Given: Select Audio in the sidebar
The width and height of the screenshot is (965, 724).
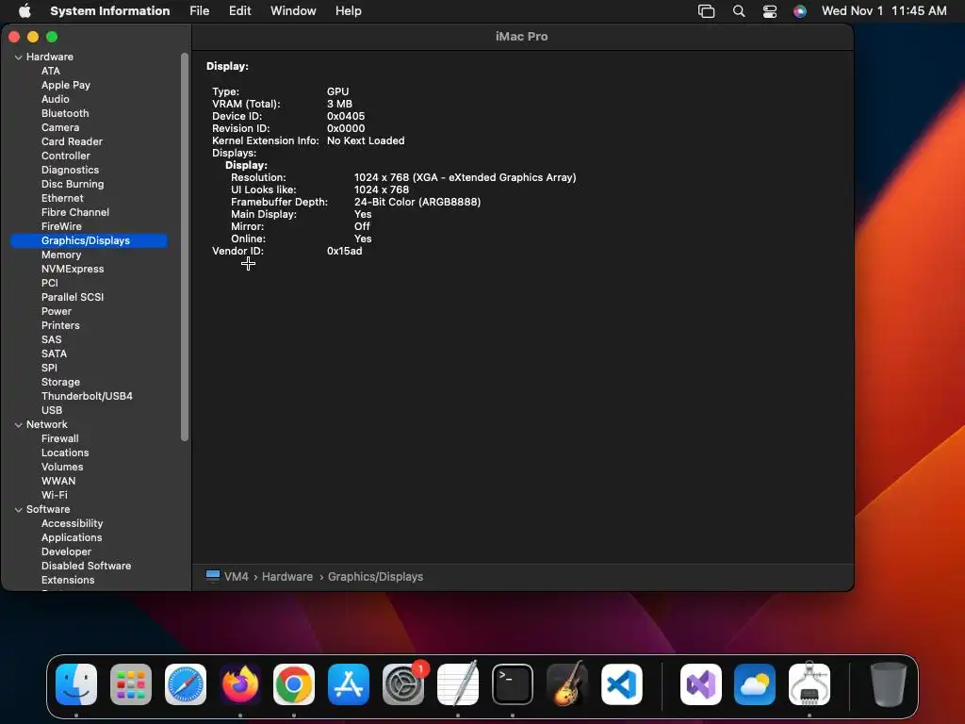Looking at the screenshot, I should tap(56, 99).
